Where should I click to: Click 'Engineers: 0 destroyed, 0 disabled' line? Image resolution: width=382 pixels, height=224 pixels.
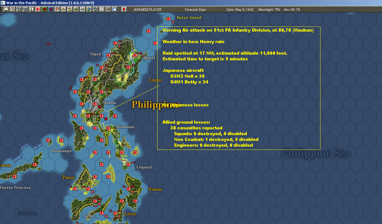[213, 145]
